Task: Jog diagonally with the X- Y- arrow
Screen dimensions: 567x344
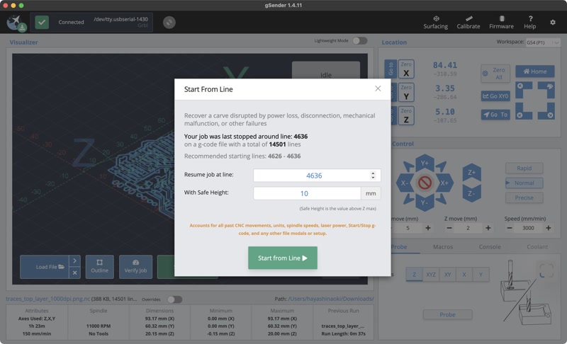Action: (409, 200)
